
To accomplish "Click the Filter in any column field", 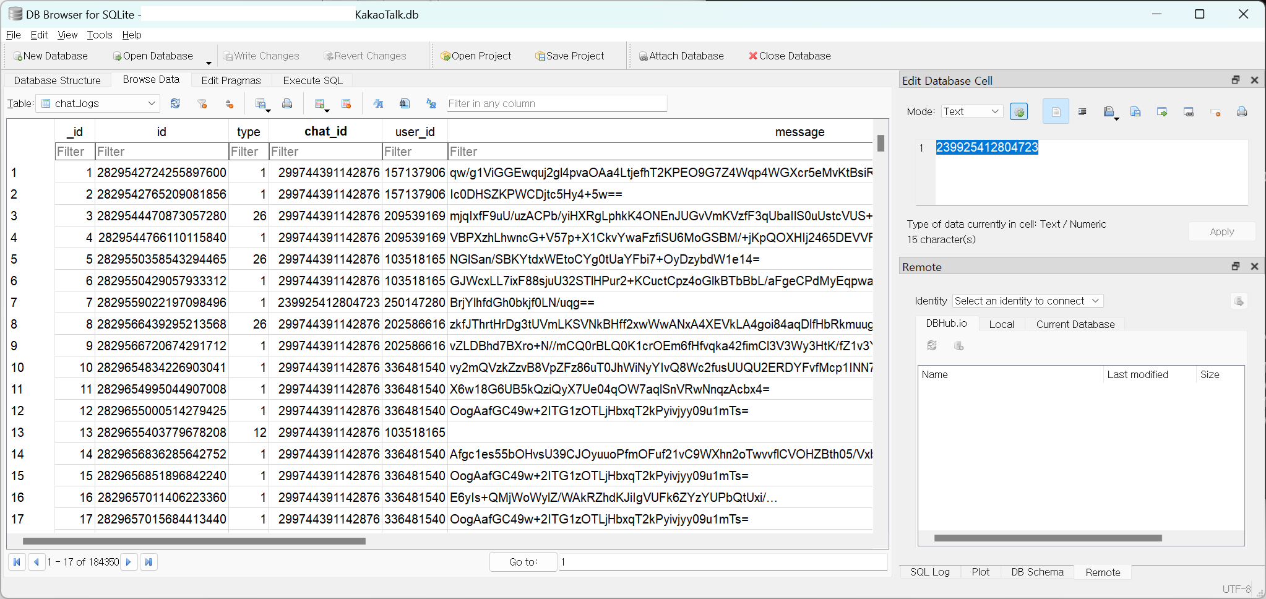I will pos(557,103).
